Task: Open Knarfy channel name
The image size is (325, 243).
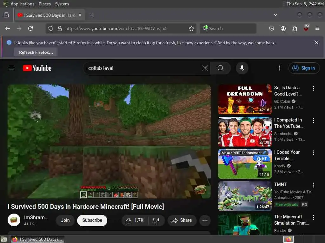Action: (280, 166)
